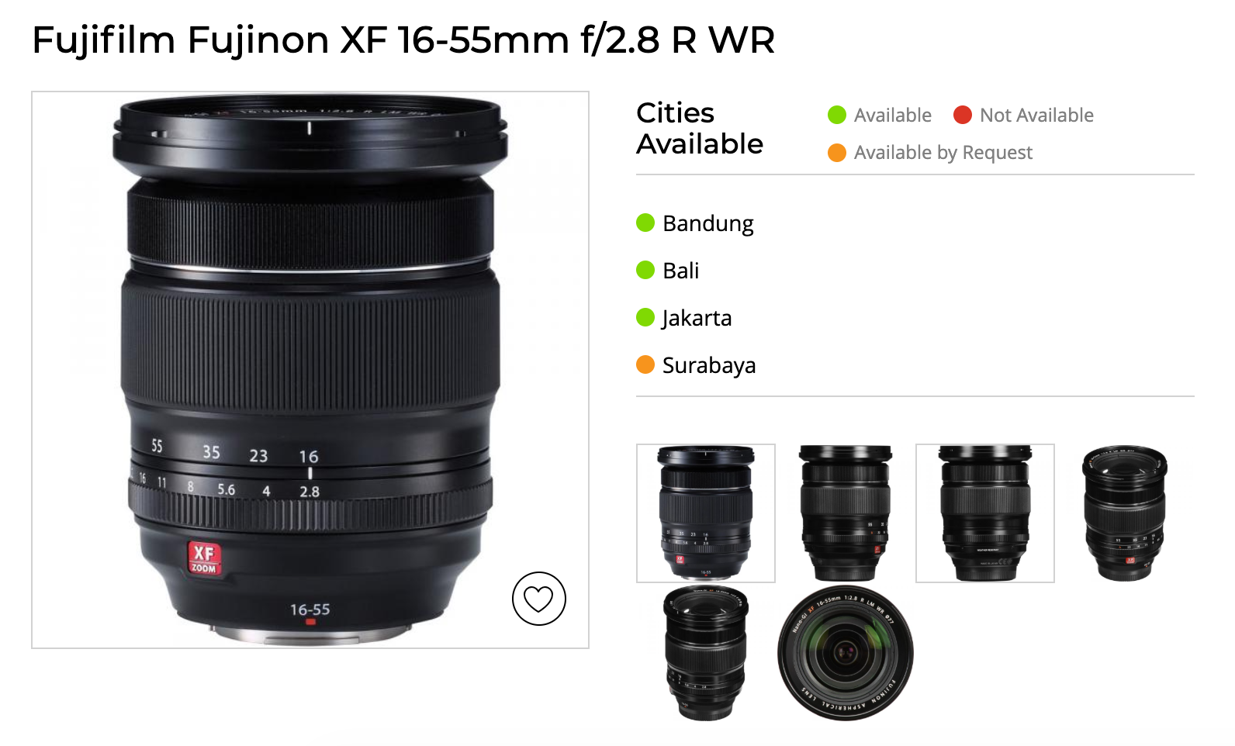Screen dimensions: 1235x746
Task: Select the Bandung city entry
Action: click(x=708, y=223)
